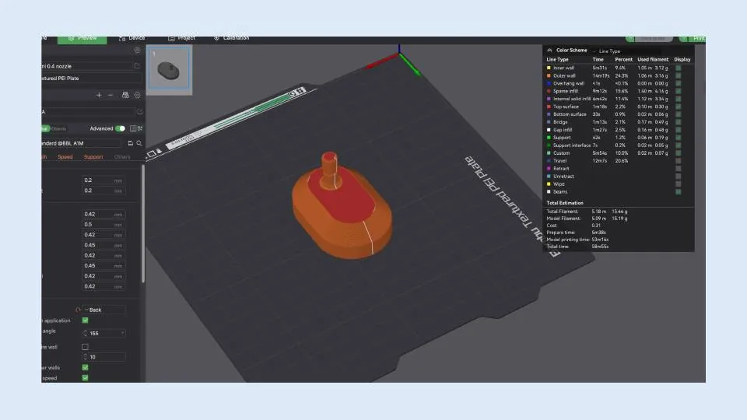Collapse the Color Scheme legend panel
Image resolution: width=747 pixels, height=420 pixels.
point(550,50)
